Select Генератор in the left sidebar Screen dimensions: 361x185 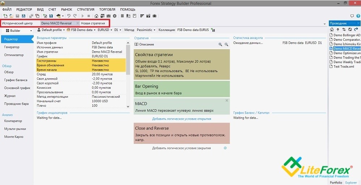point(12,47)
